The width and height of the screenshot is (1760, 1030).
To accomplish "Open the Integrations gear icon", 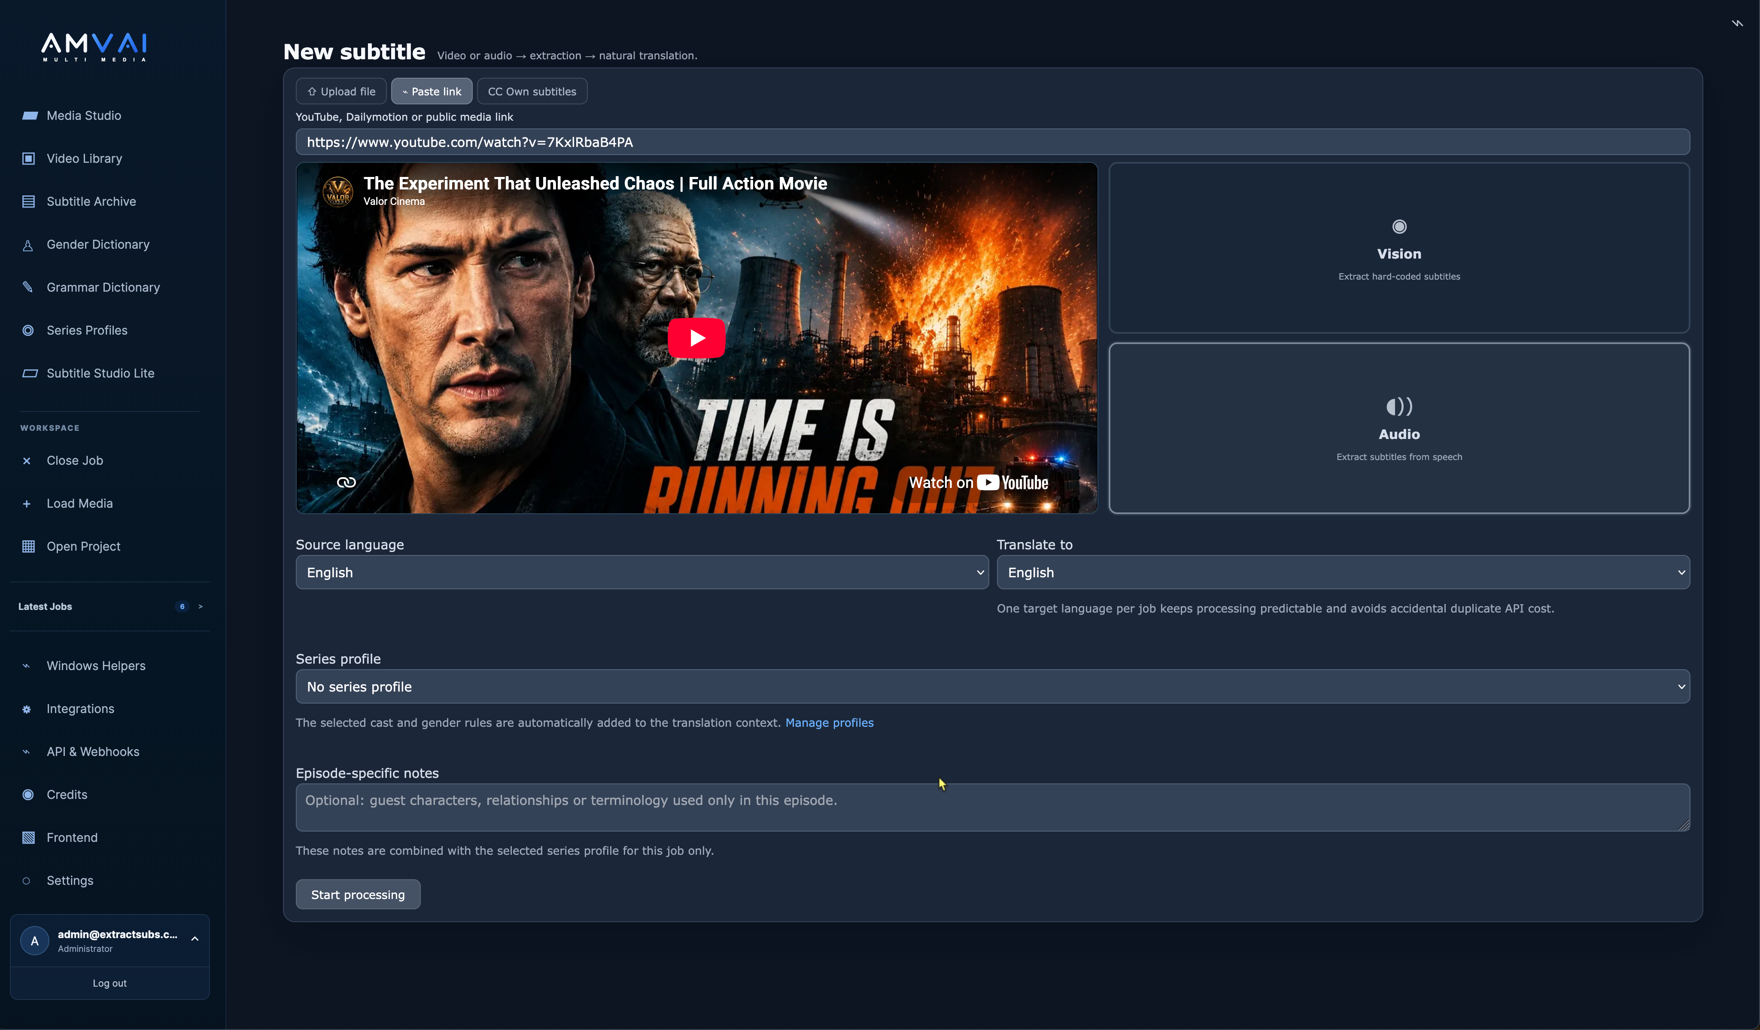I will coord(27,709).
